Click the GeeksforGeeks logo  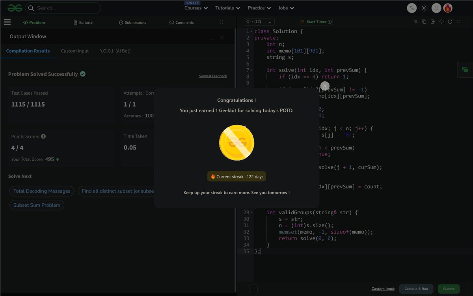click(x=14, y=8)
